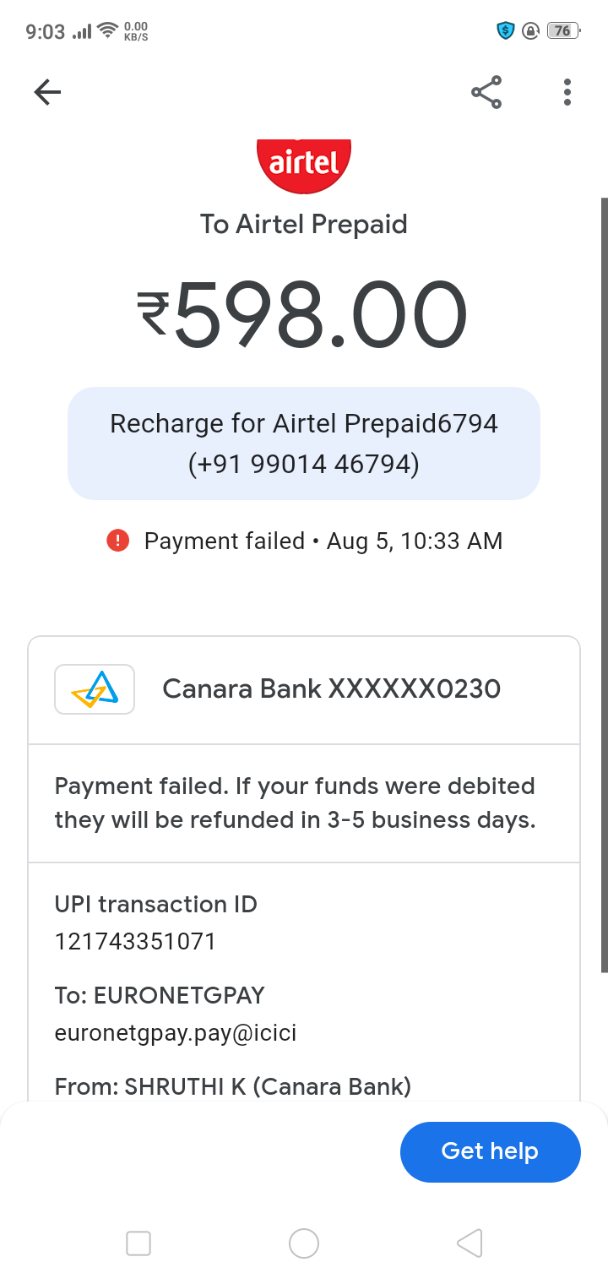
Task: Tap the UPI transaction ID number
Action: (x=135, y=941)
